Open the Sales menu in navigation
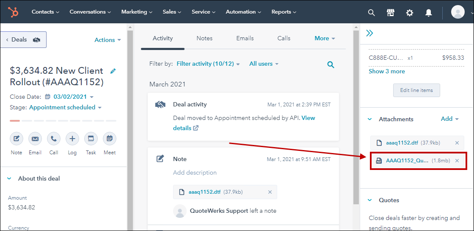 pyautogui.click(x=172, y=12)
